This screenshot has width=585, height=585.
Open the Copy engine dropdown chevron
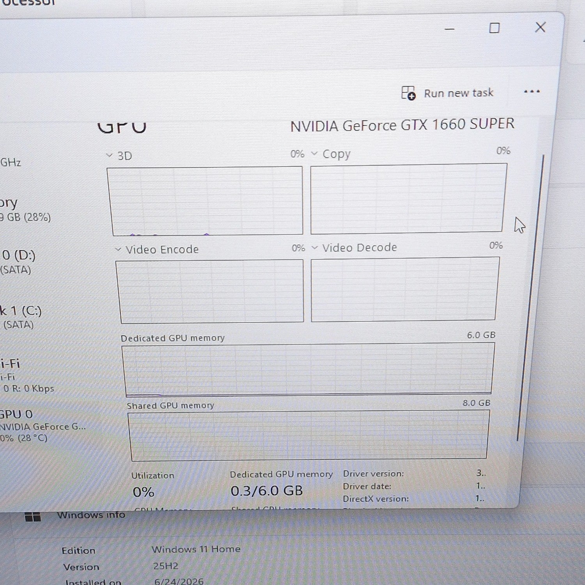(x=314, y=154)
